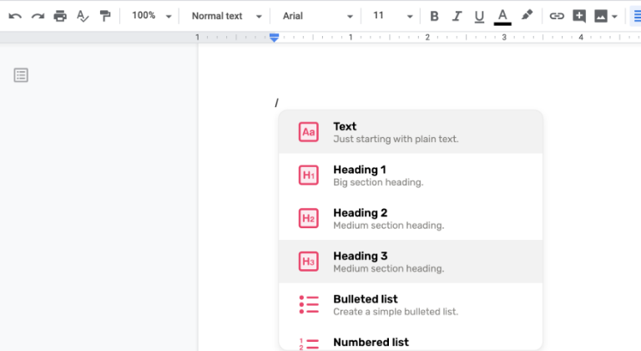The width and height of the screenshot is (641, 351).
Task: Click 'Just starting with plain text.' description
Action: [x=396, y=140]
